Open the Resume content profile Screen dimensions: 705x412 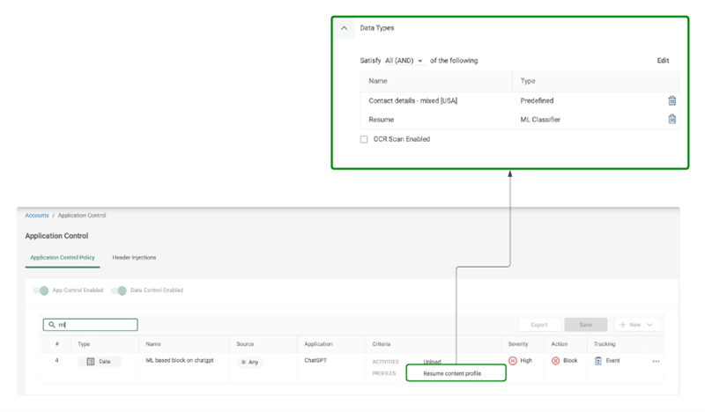pos(452,373)
